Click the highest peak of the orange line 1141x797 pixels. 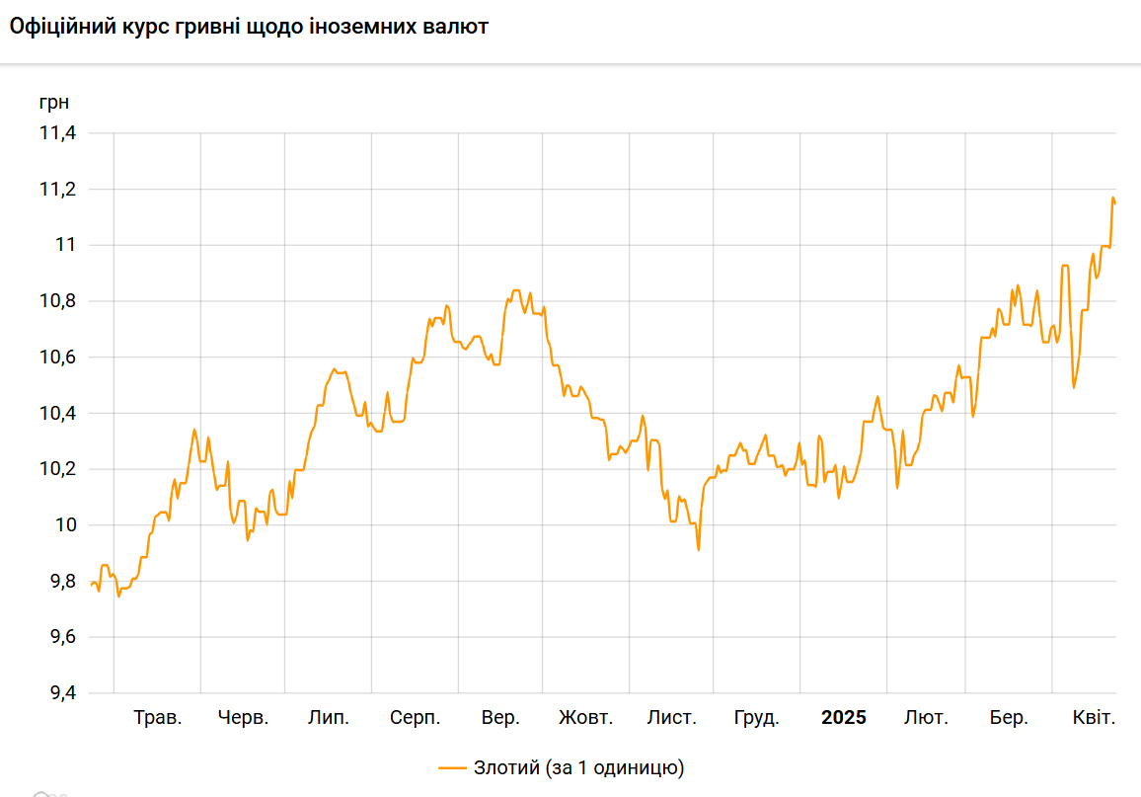1113,198
